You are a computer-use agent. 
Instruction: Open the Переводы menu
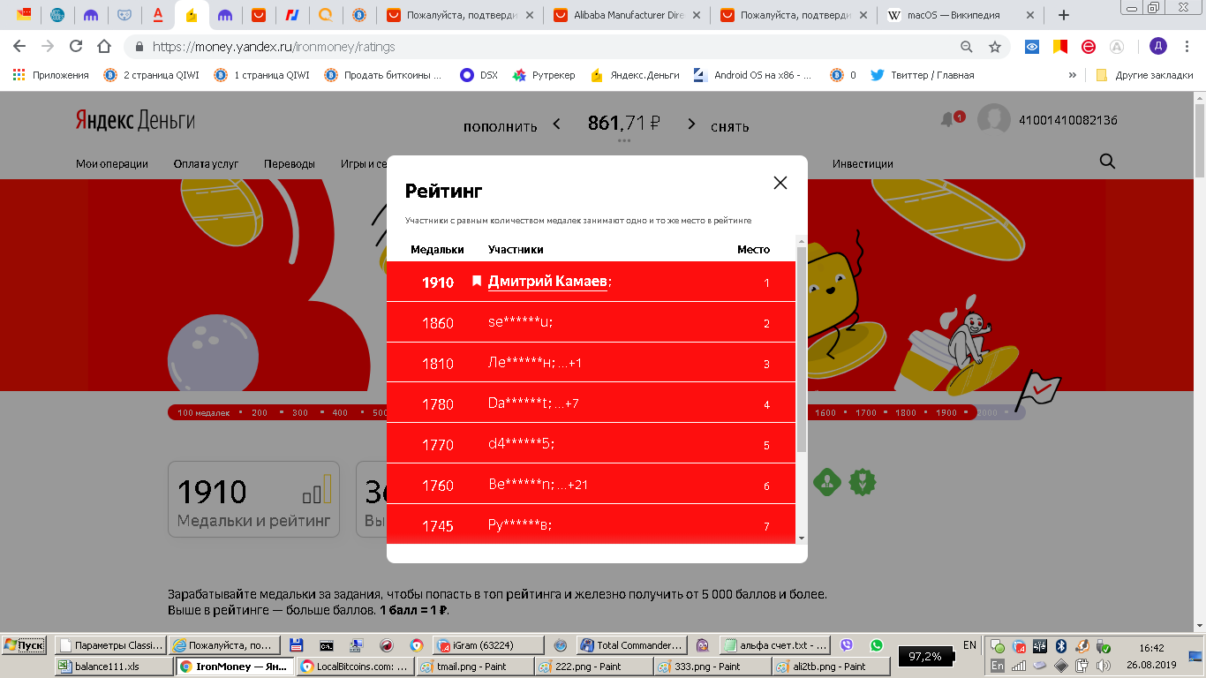290,163
